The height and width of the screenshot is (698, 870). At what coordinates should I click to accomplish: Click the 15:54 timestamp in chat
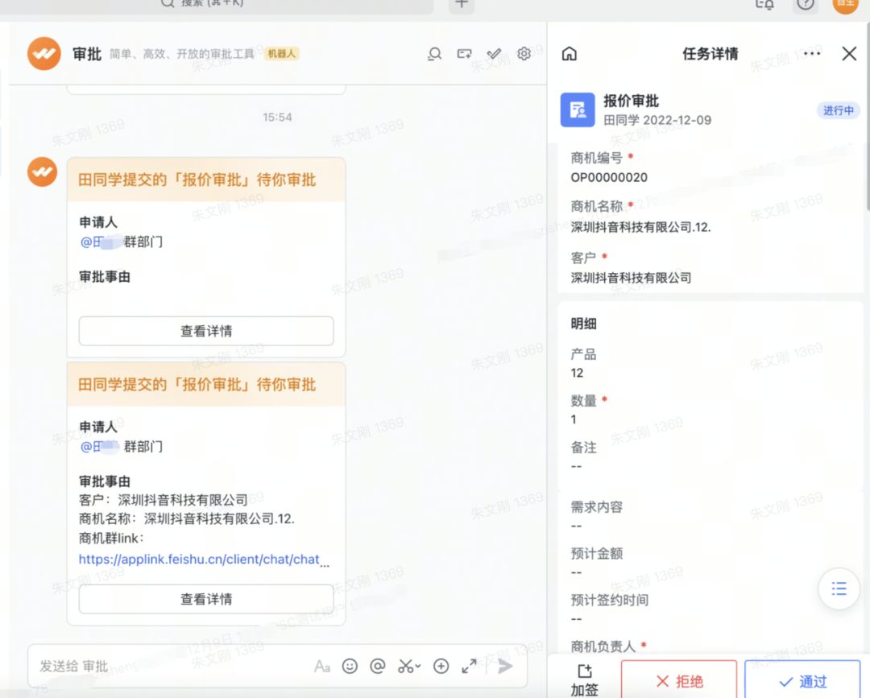[277, 118]
